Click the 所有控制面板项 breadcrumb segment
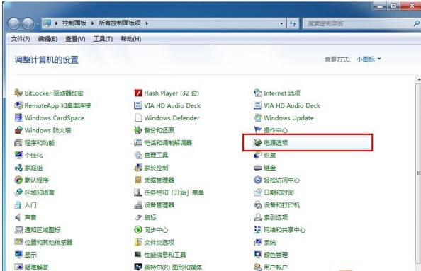The width and height of the screenshot is (421, 271). tap(120, 23)
